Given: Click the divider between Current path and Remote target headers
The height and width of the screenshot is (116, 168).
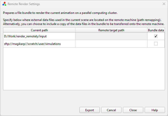Looking at the screenshot, I should pyautogui.click(x=75, y=30).
